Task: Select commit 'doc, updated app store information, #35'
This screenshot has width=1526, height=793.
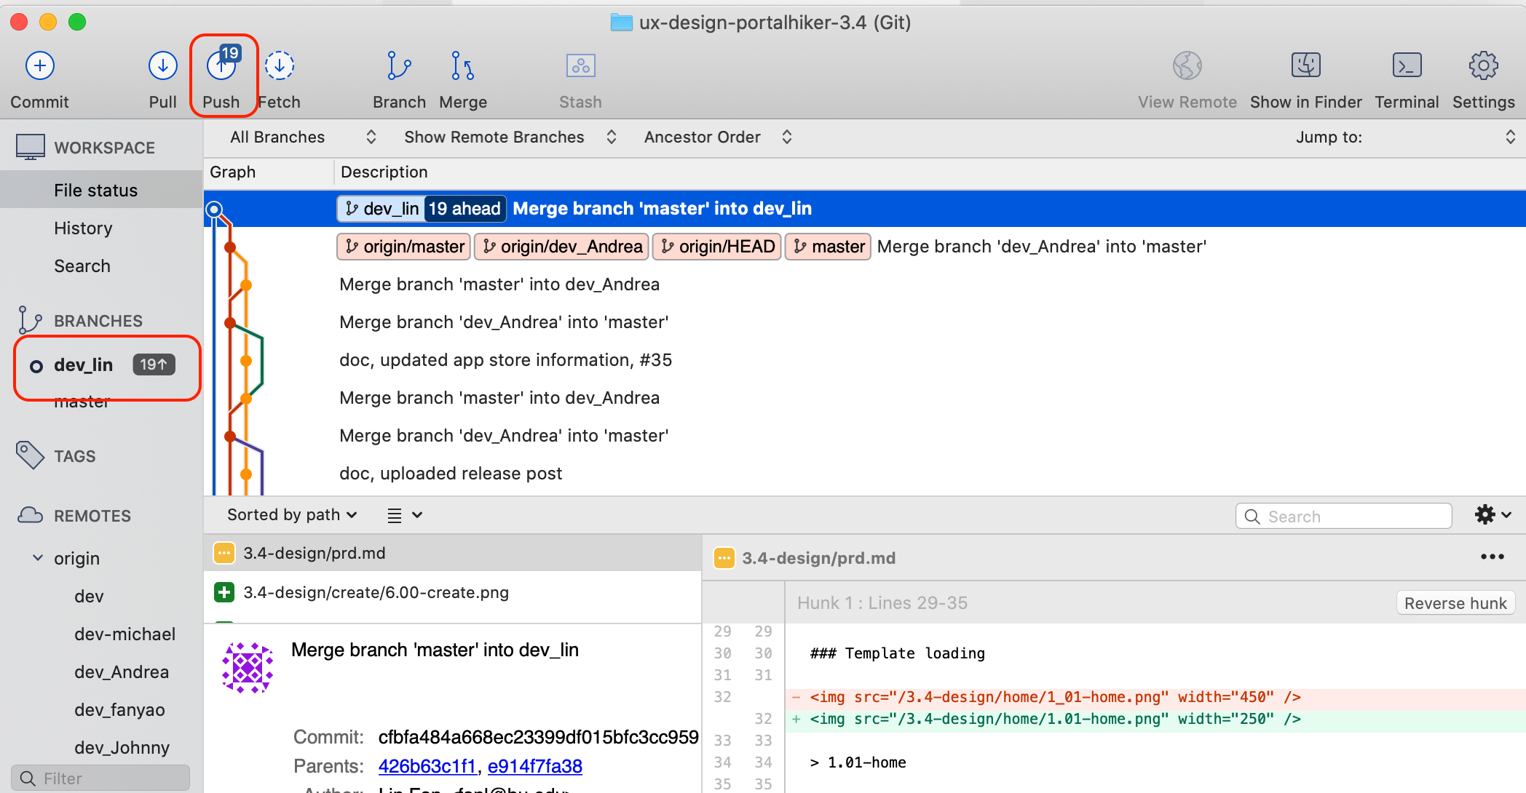Action: (x=505, y=360)
